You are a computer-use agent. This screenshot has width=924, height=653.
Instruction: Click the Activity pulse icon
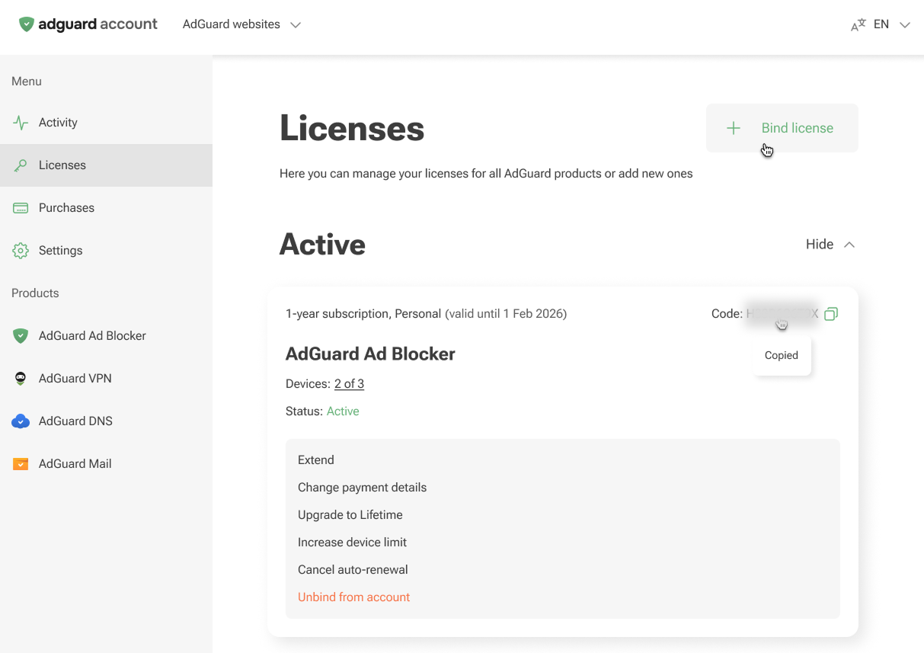[x=21, y=123]
